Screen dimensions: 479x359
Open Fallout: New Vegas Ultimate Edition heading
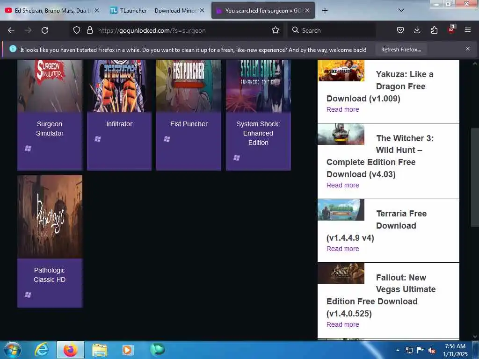click(381, 295)
